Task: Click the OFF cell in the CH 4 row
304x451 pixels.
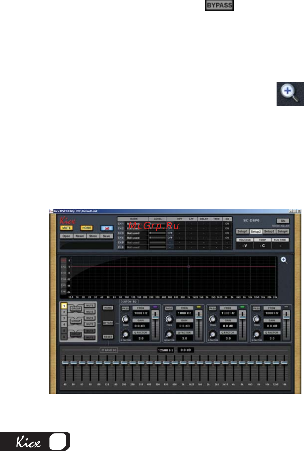Action: tap(170, 238)
